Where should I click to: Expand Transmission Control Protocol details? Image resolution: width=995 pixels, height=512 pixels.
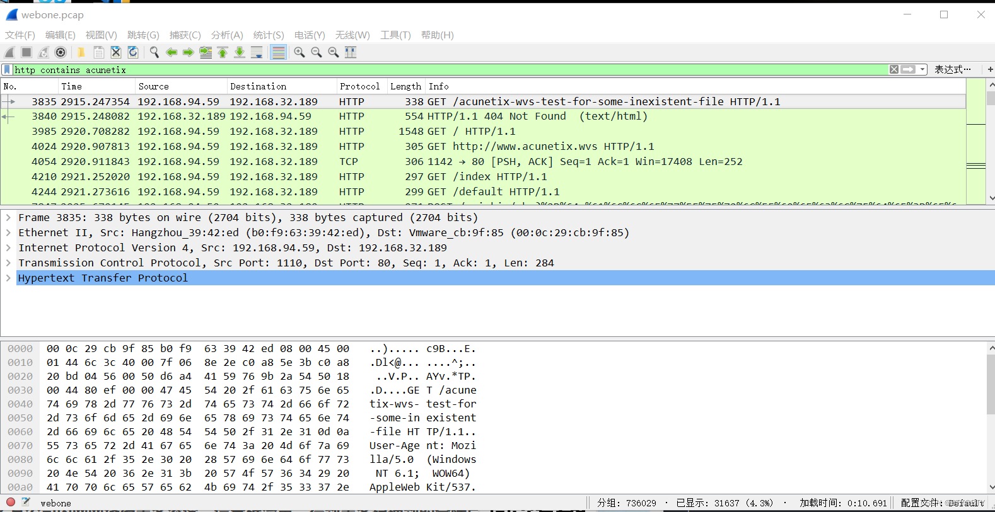8,263
